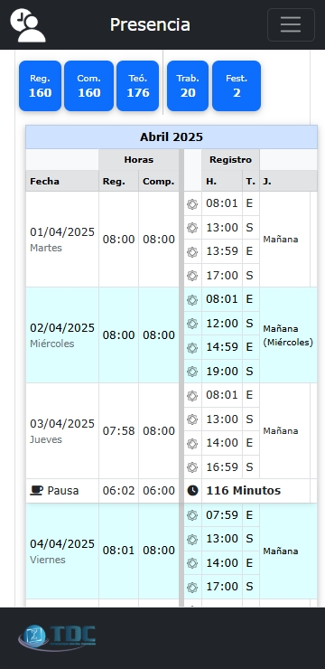Select the Teó. 176 summary tile
Screen dimensions: 325x669
pos(138,86)
